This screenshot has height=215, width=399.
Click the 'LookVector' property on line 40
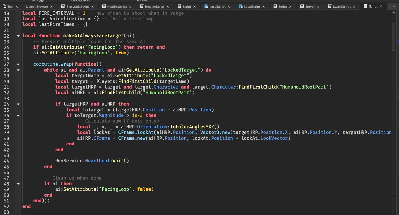pos(274,138)
